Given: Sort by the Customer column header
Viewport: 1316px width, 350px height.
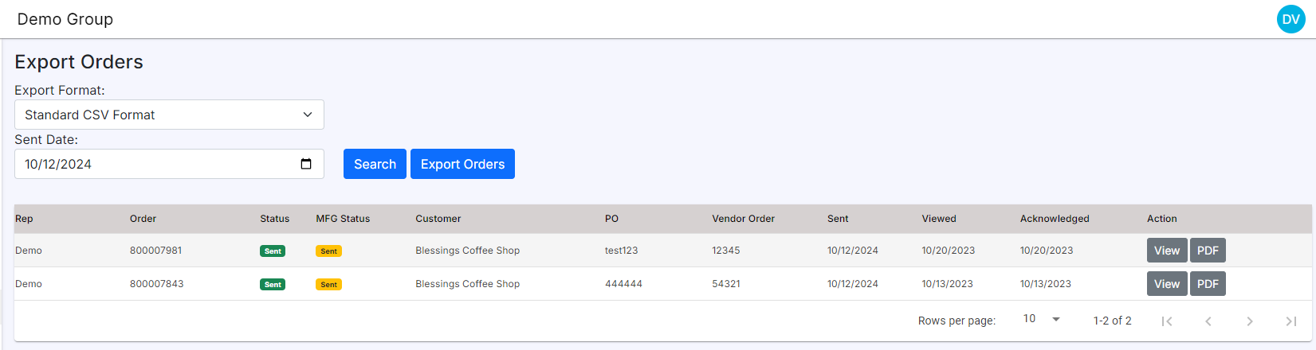Looking at the screenshot, I should tap(438, 219).
